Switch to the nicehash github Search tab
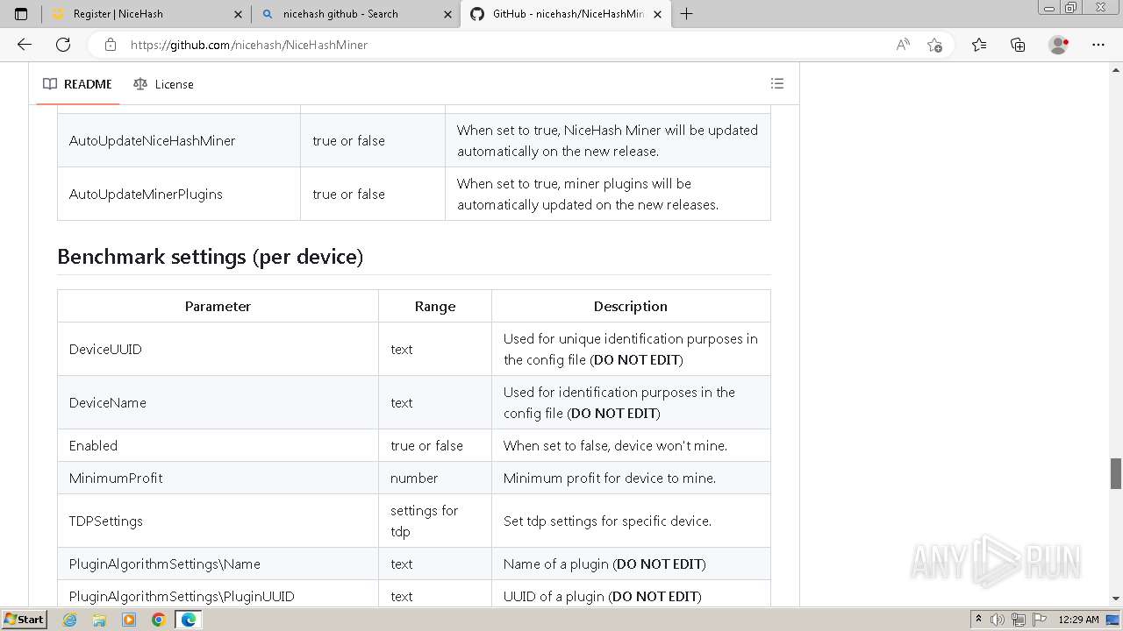The height and width of the screenshot is (631, 1123). pos(355,14)
